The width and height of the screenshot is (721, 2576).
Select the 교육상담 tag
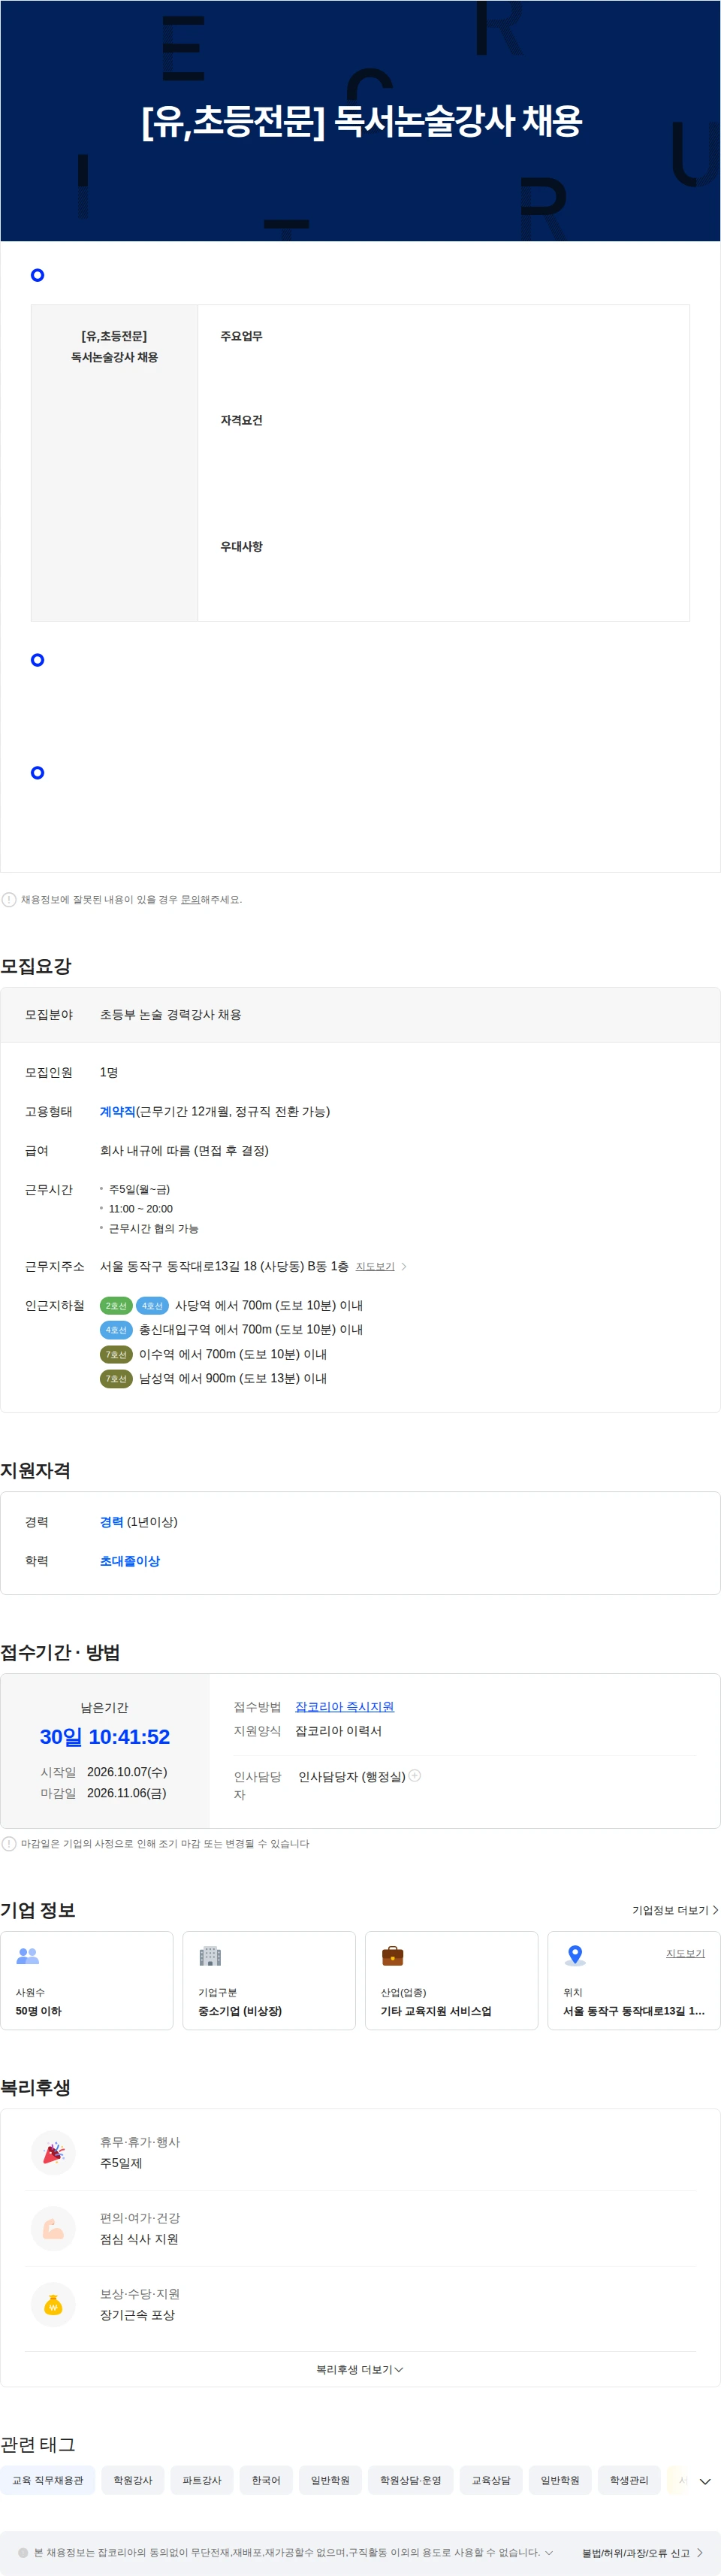(x=491, y=2480)
